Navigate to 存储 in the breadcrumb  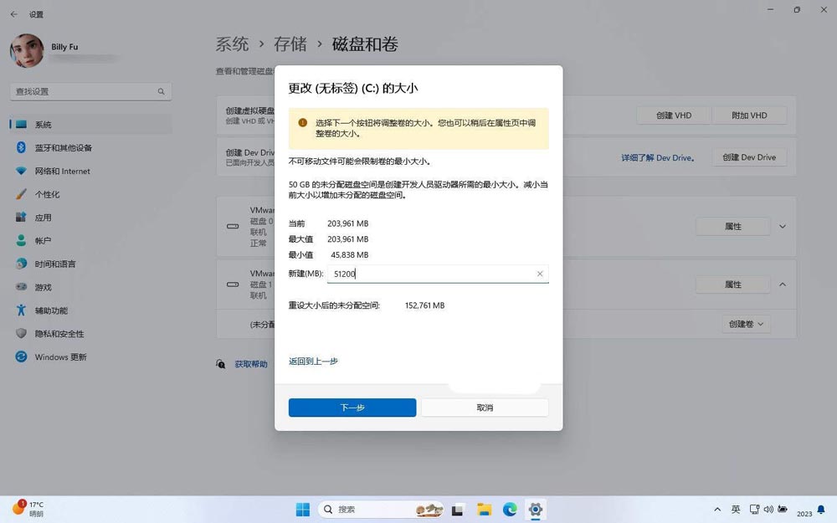tap(290, 44)
